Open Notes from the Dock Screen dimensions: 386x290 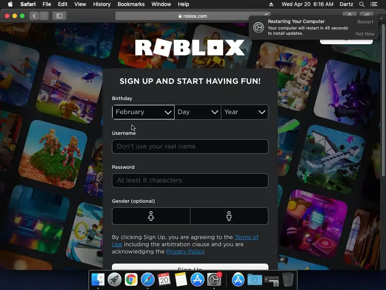tap(181, 280)
